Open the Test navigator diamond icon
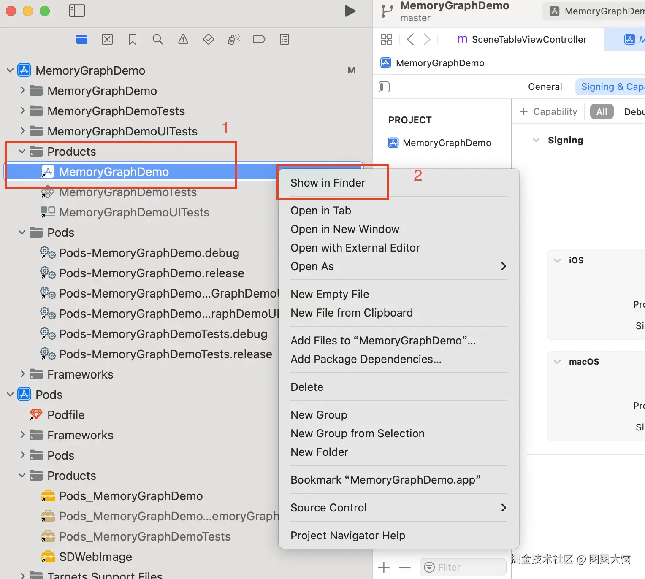Screen dimensions: 645x579 (x=209, y=39)
